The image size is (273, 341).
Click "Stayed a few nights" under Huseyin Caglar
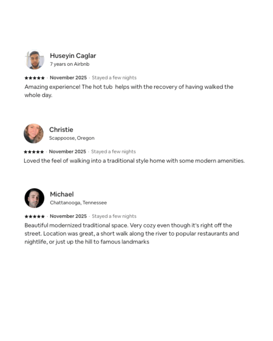[x=114, y=78]
